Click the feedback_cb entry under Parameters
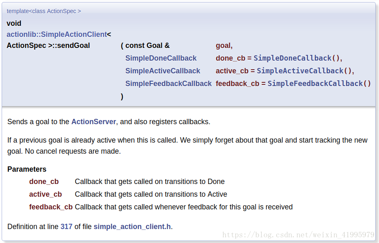Image resolution: width=379 pixels, height=243 pixels. click(x=51, y=207)
